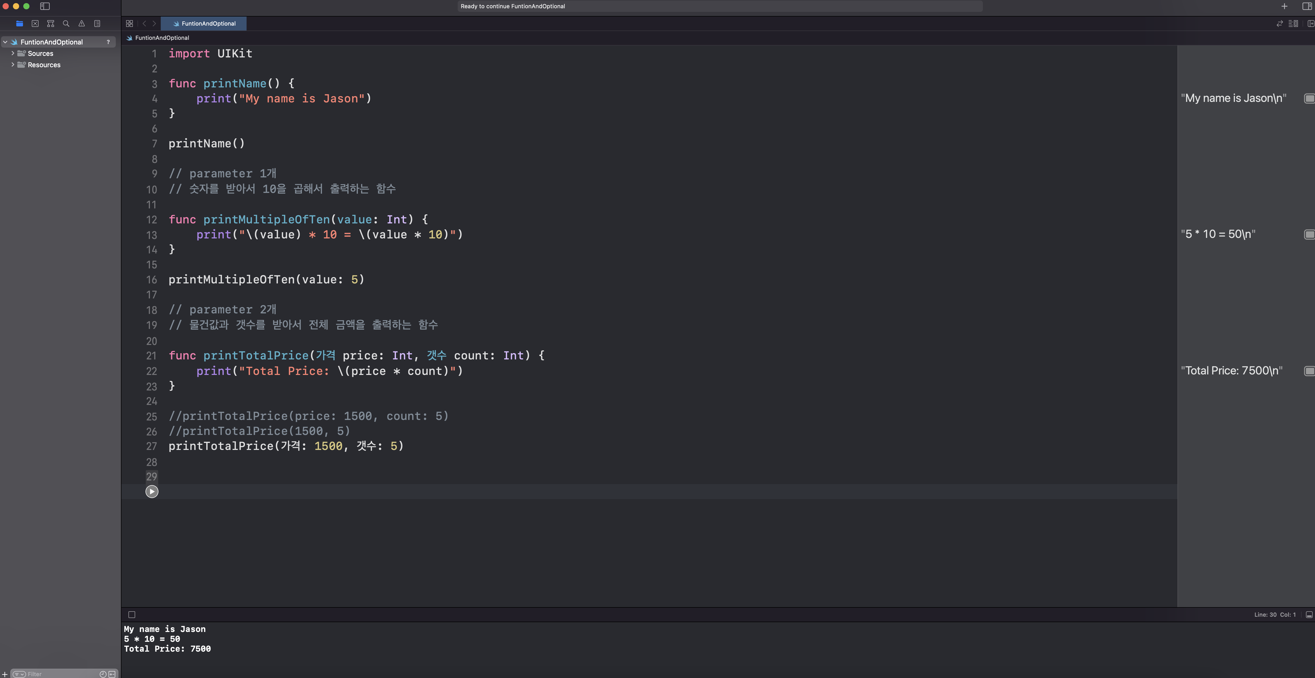
Task: Toggle the right inspector panel
Action: (x=1307, y=6)
